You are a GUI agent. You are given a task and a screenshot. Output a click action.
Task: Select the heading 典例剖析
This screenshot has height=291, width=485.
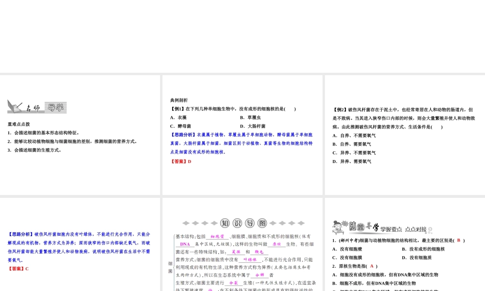point(179,100)
